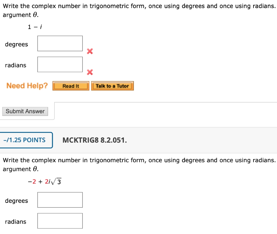
Task: Click the degrees label in the first problem
Action: pyautogui.click(x=17, y=44)
